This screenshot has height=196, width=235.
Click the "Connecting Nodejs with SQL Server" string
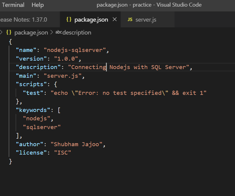[129, 67]
